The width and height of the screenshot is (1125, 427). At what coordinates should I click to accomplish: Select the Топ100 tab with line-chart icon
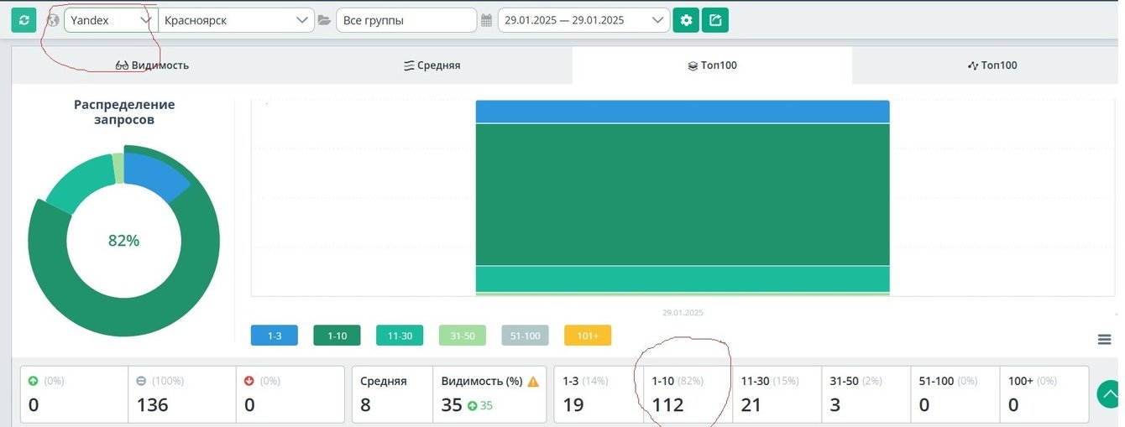pos(992,65)
